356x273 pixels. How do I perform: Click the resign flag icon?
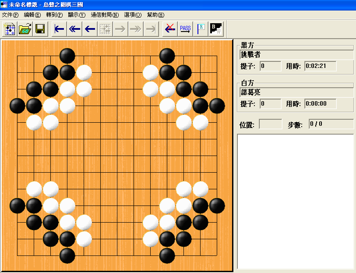point(201,29)
